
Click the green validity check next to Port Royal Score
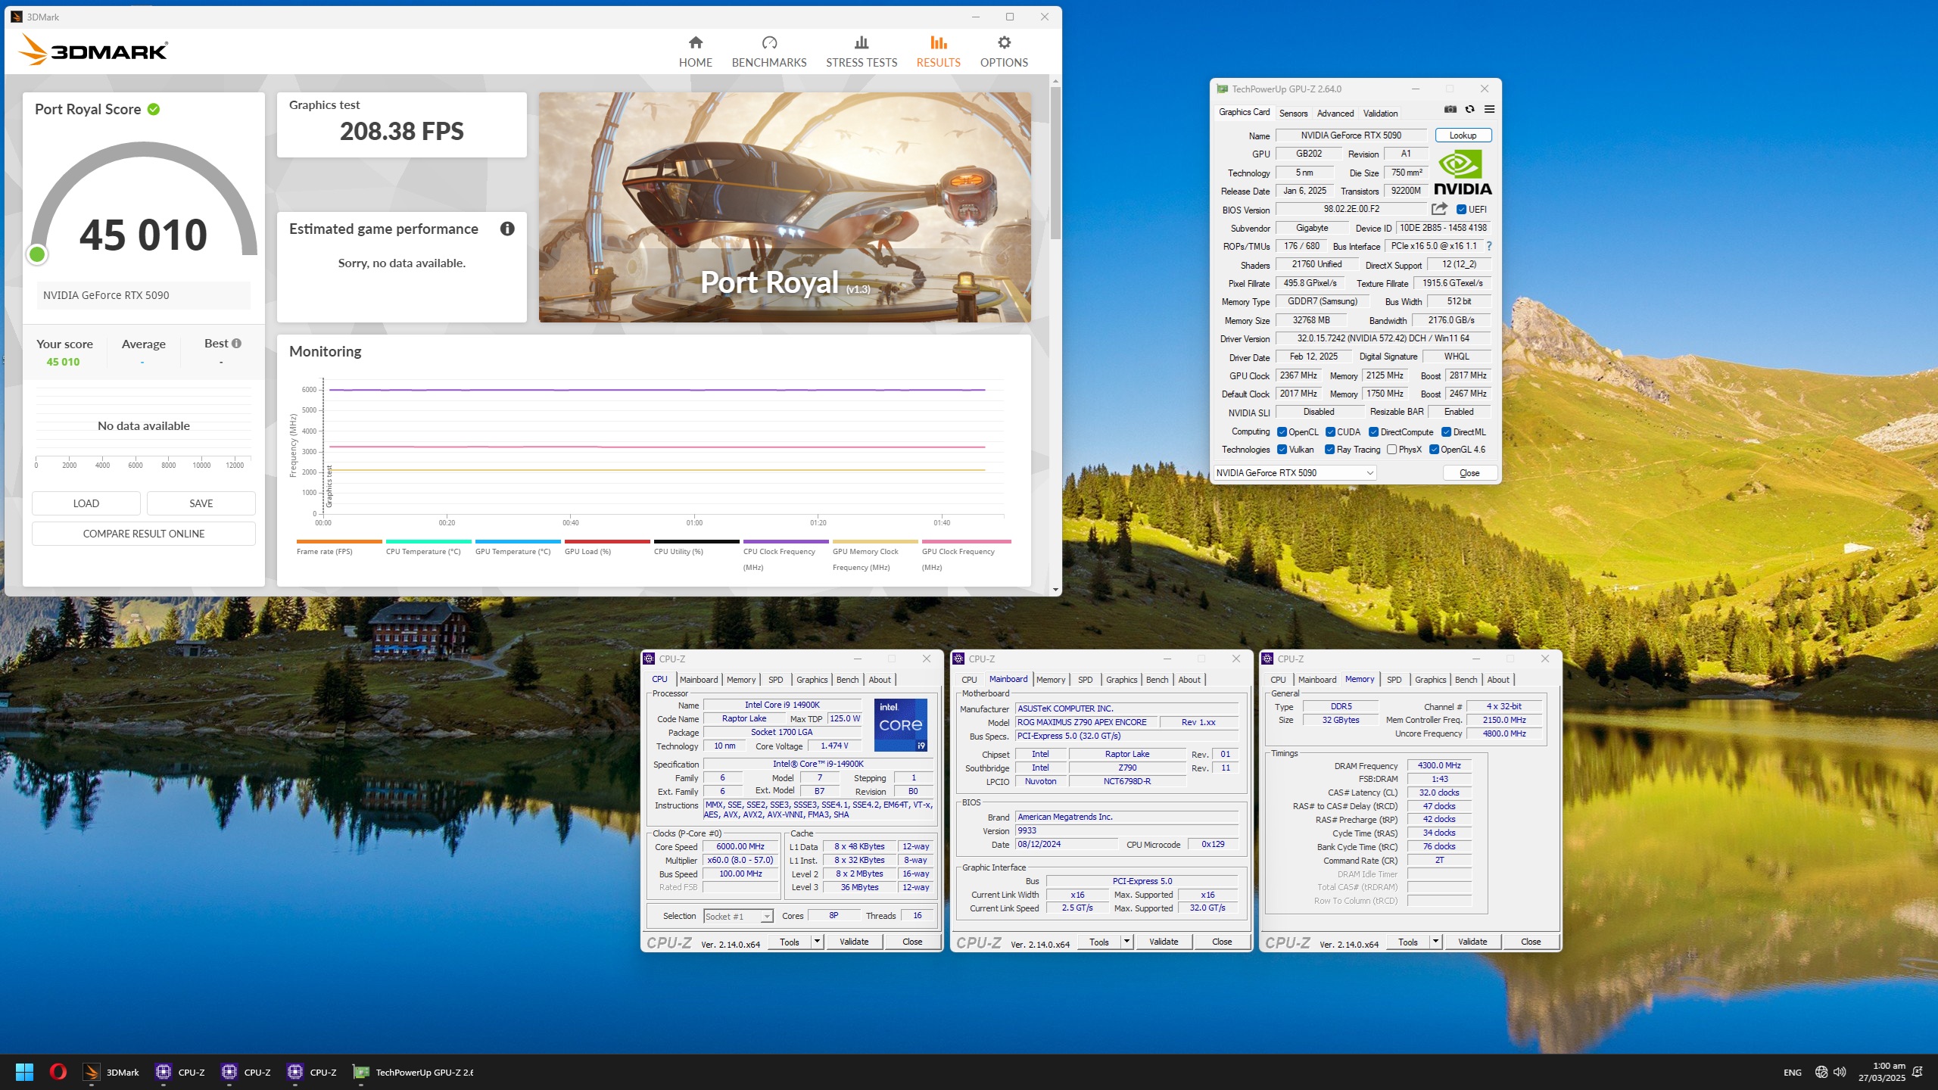154,109
